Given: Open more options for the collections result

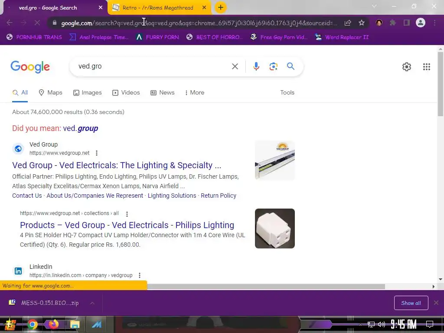Looking at the screenshot, I should pyautogui.click(x=127, y=214).
